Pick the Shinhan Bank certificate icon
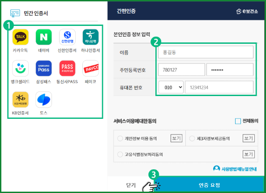Screen dimensions: 266x193 pyautogui.click(x=67, y=37)
